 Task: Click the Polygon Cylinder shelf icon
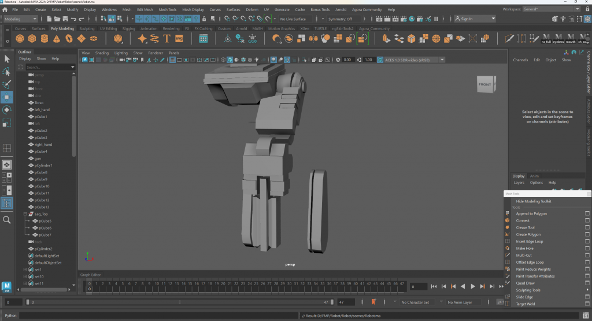click(45, 39)
